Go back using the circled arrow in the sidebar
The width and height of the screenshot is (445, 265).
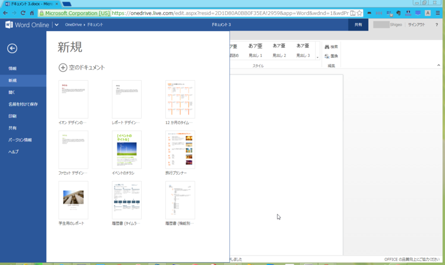click(x=12, y=48)
